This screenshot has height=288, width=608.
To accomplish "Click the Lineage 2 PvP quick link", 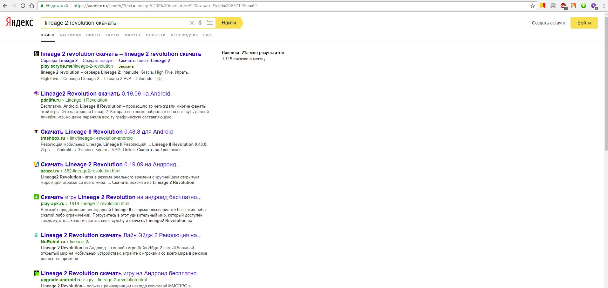I will coord(118,79).
